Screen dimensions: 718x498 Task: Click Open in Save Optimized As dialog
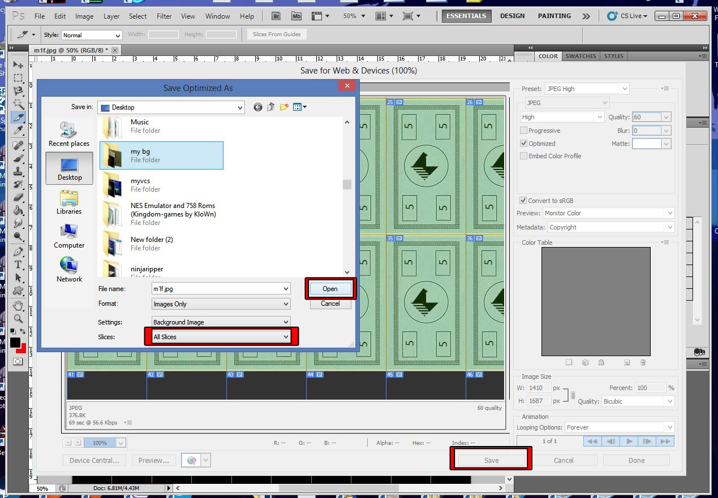[330, 289]
